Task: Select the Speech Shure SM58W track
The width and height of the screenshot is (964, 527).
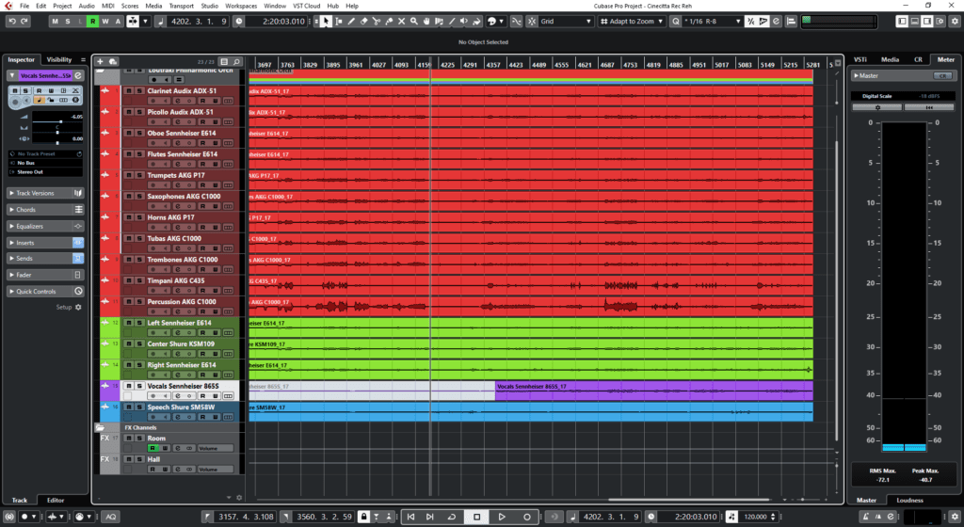Action: click(181, 407)
